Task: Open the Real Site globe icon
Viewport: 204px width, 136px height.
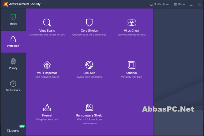Action: coord(89,65)
